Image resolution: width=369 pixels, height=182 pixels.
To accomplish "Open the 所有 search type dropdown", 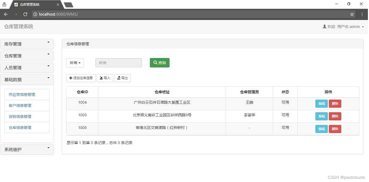I will (75, 63).
